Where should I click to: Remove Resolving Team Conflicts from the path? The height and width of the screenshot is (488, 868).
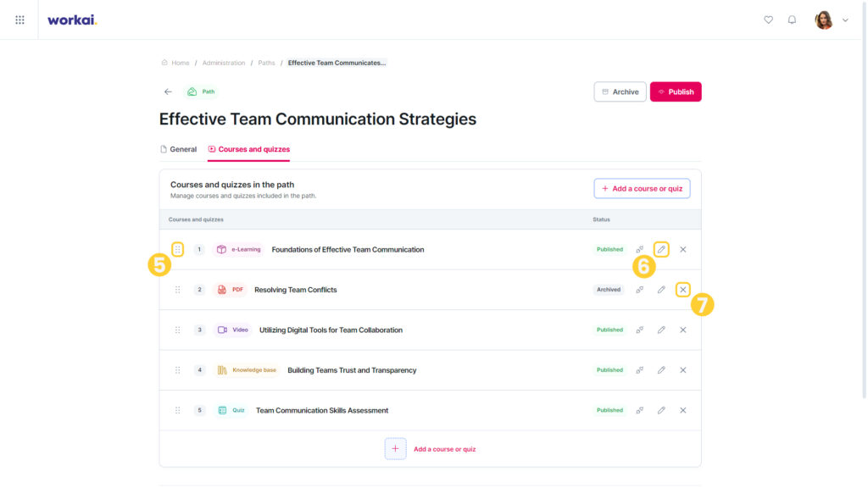coord(683,290)
